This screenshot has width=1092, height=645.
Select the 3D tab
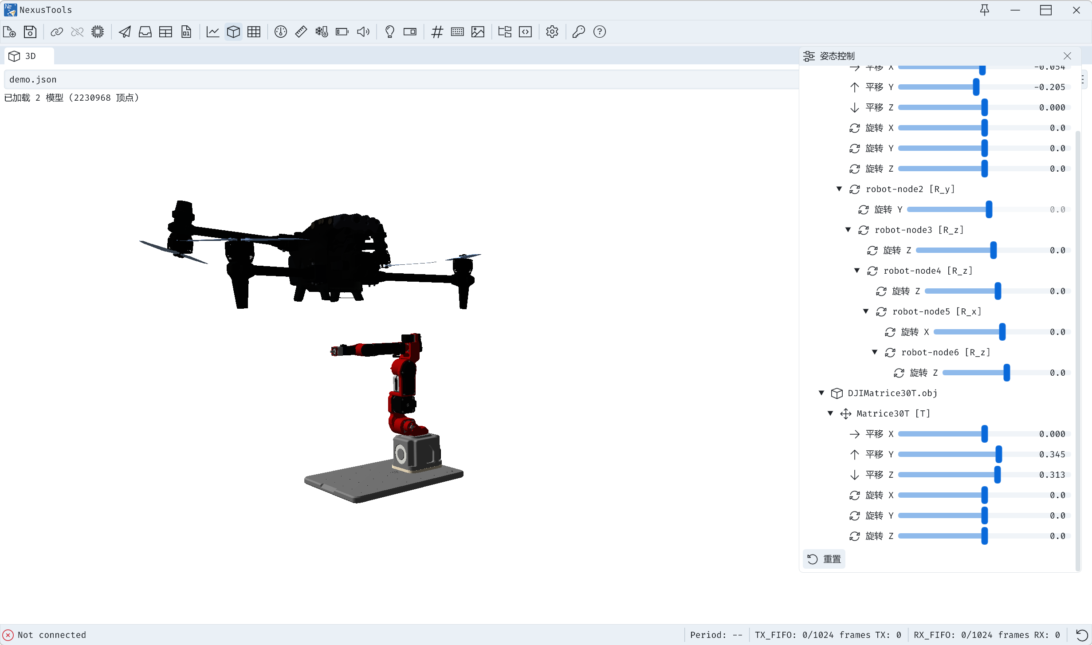(x=29, y=56)
